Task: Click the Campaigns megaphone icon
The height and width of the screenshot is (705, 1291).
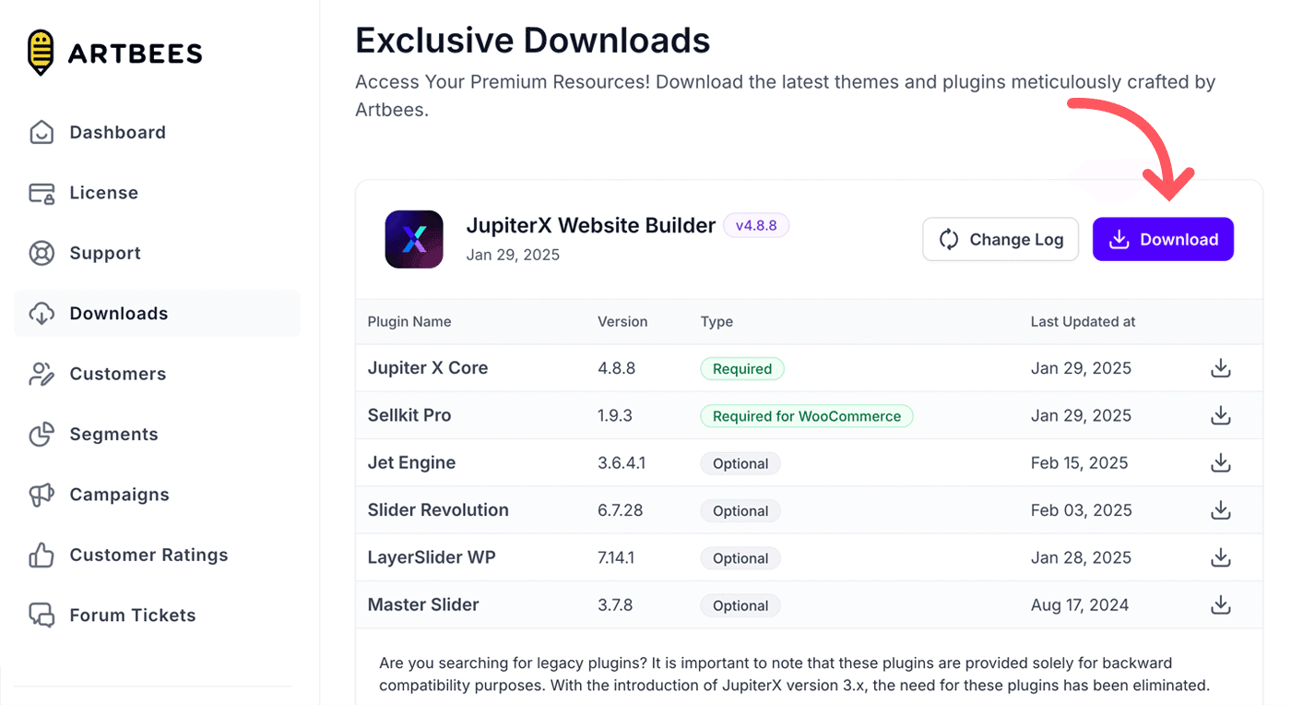Action: coord(41,495)
